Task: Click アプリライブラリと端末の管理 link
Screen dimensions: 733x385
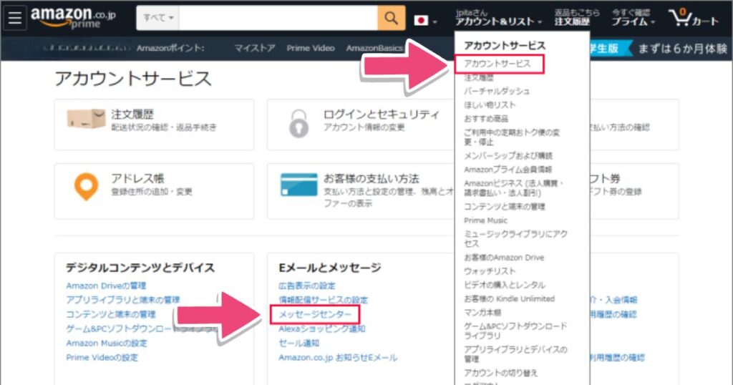Action: (123, 300)
